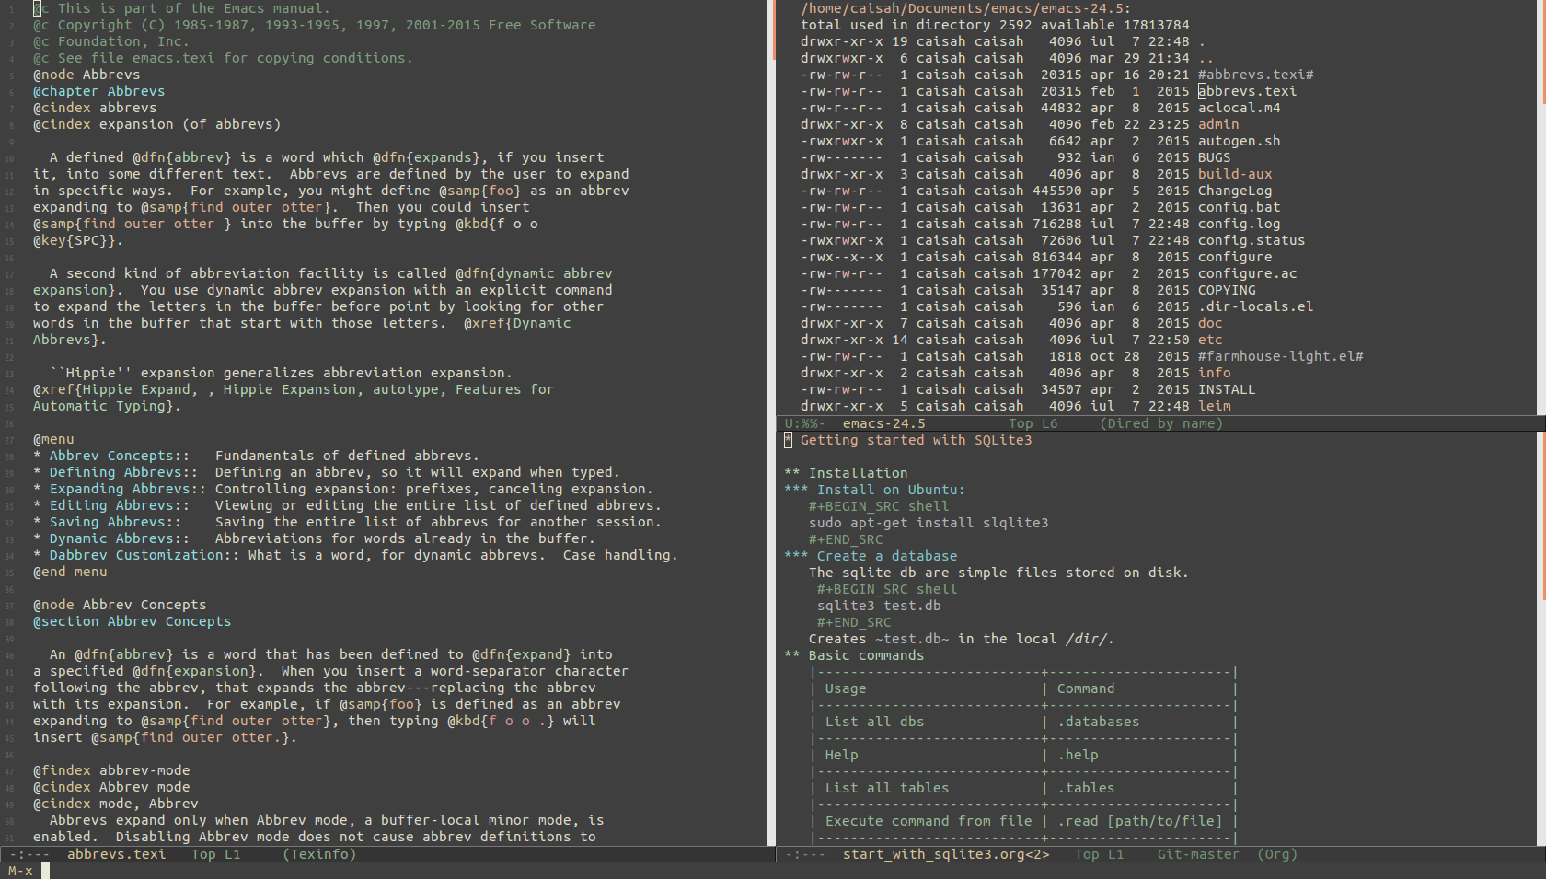Fold the Installation org heading
This screenshot has width=1546, height=879.
(846, 473)
